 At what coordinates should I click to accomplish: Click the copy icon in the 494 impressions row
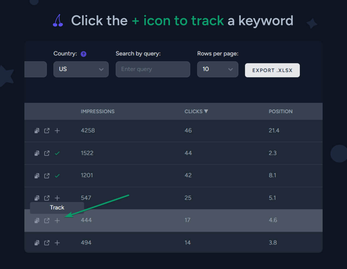click(x=37, y=243)
